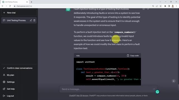Viewport: 179px width, 100px height.
Task: Open Grammarly widget in message box
Action: [157, 92]
